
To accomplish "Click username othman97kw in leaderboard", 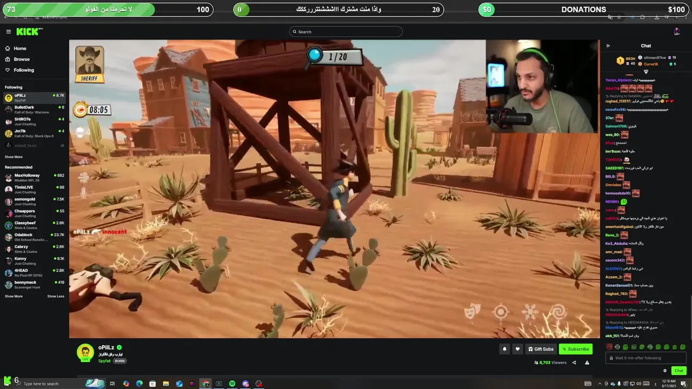I will point(655,57).
